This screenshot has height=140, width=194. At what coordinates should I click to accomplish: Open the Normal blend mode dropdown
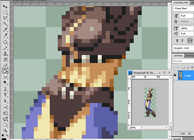(183, 61)
